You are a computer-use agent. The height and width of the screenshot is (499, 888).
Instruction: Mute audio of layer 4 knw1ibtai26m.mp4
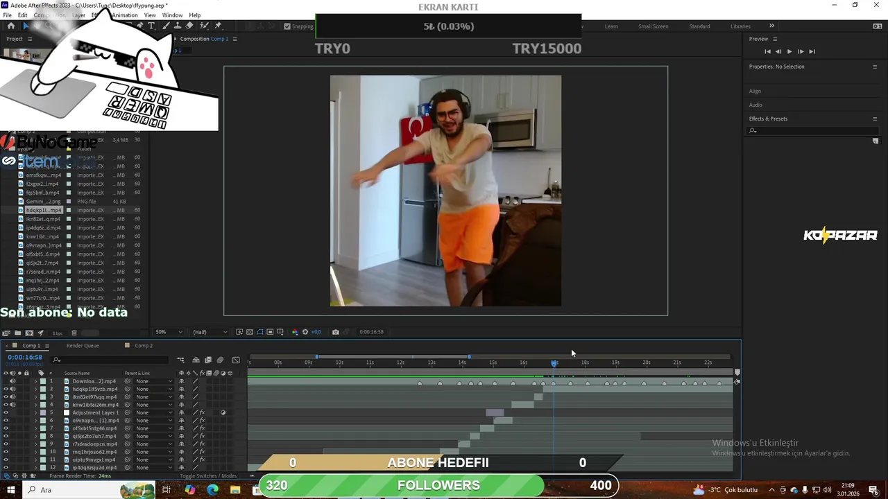tap(12, 405)
